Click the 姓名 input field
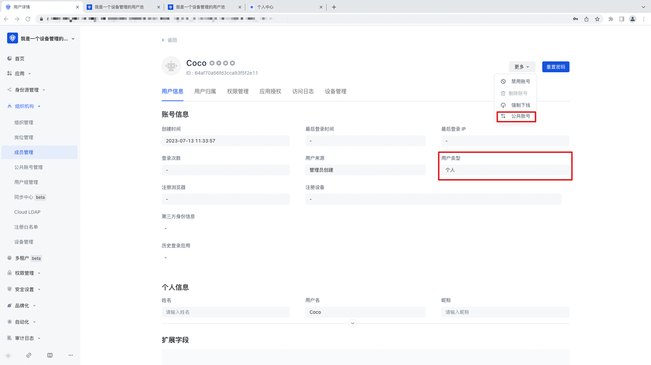The height and width of the screenshot is (365, 651). point(225,312)
